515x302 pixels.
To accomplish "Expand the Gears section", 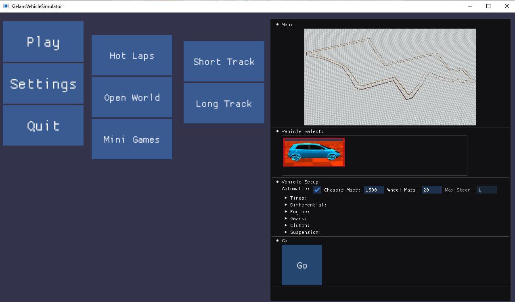I will pos(296,219).
